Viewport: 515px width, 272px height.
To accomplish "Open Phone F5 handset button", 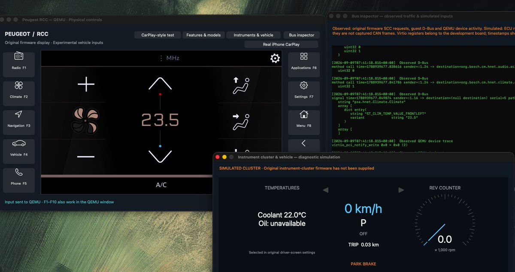I will (19, 180).
